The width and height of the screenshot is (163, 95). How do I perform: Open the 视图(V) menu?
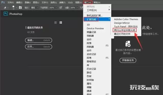[x=78, y=2]
